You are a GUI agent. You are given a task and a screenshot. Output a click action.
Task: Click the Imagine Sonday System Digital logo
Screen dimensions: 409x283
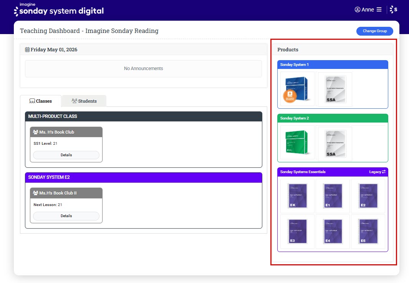(59, 9)
